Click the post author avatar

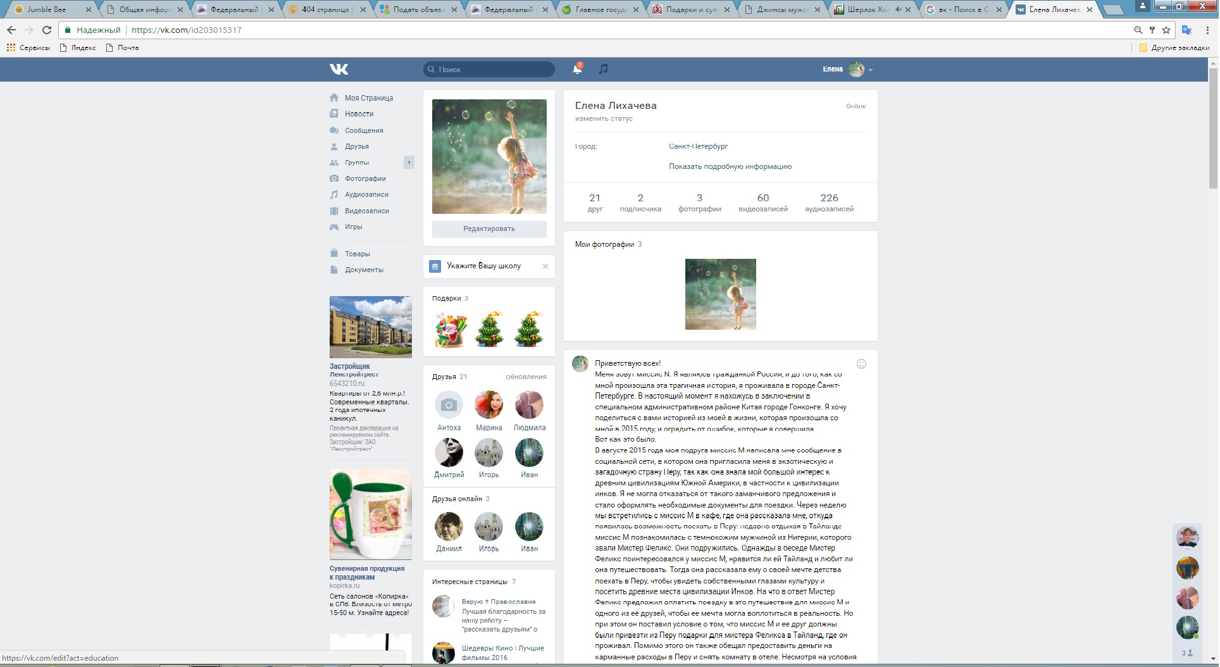pyautogui.click(x=580, y=364)
